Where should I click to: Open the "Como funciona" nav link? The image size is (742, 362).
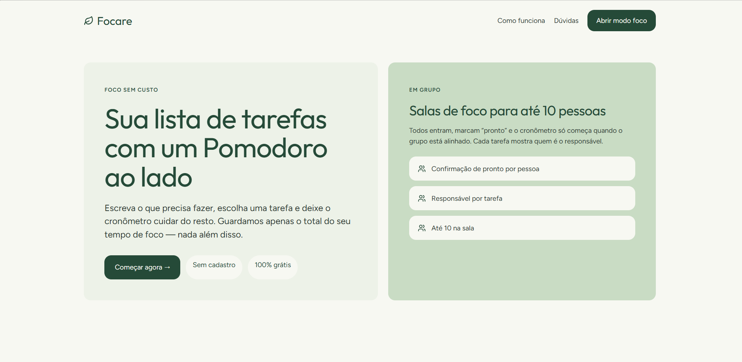[521, 21]
